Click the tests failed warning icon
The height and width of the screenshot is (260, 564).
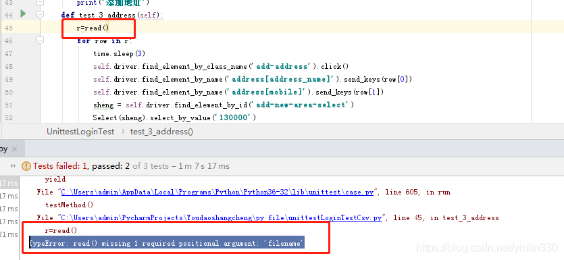point(26,166)
